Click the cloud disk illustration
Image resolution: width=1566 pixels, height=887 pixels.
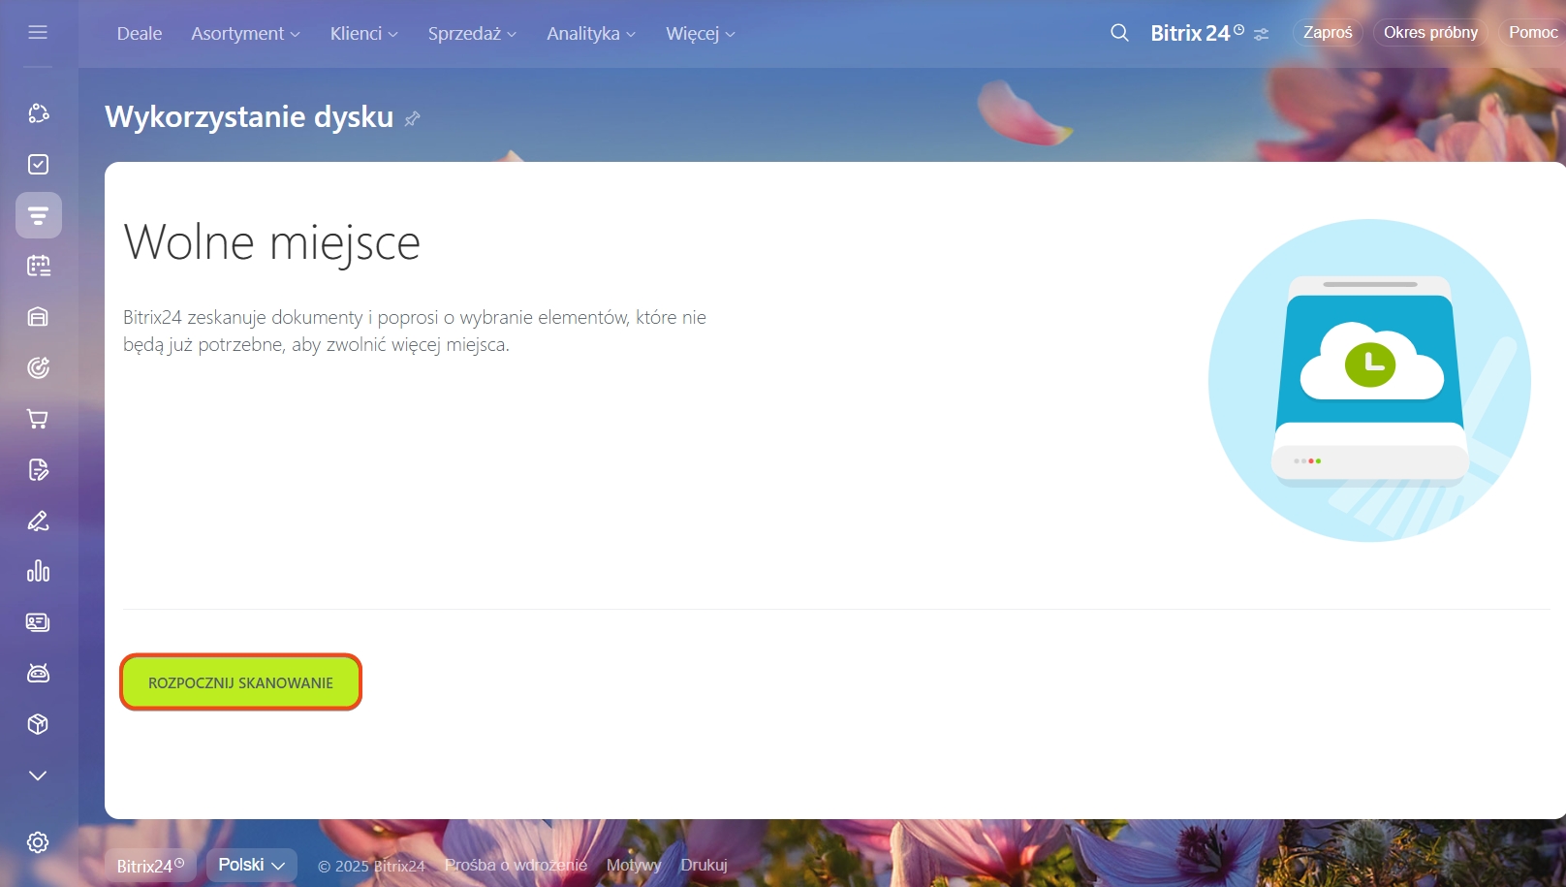coord(1369,380)
